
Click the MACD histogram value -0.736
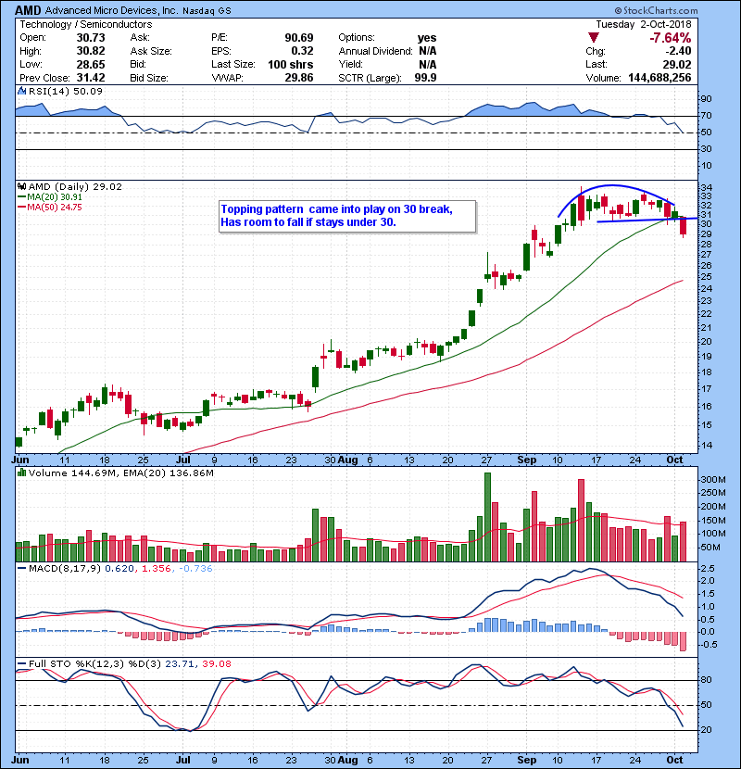click(x=195, y=569)
